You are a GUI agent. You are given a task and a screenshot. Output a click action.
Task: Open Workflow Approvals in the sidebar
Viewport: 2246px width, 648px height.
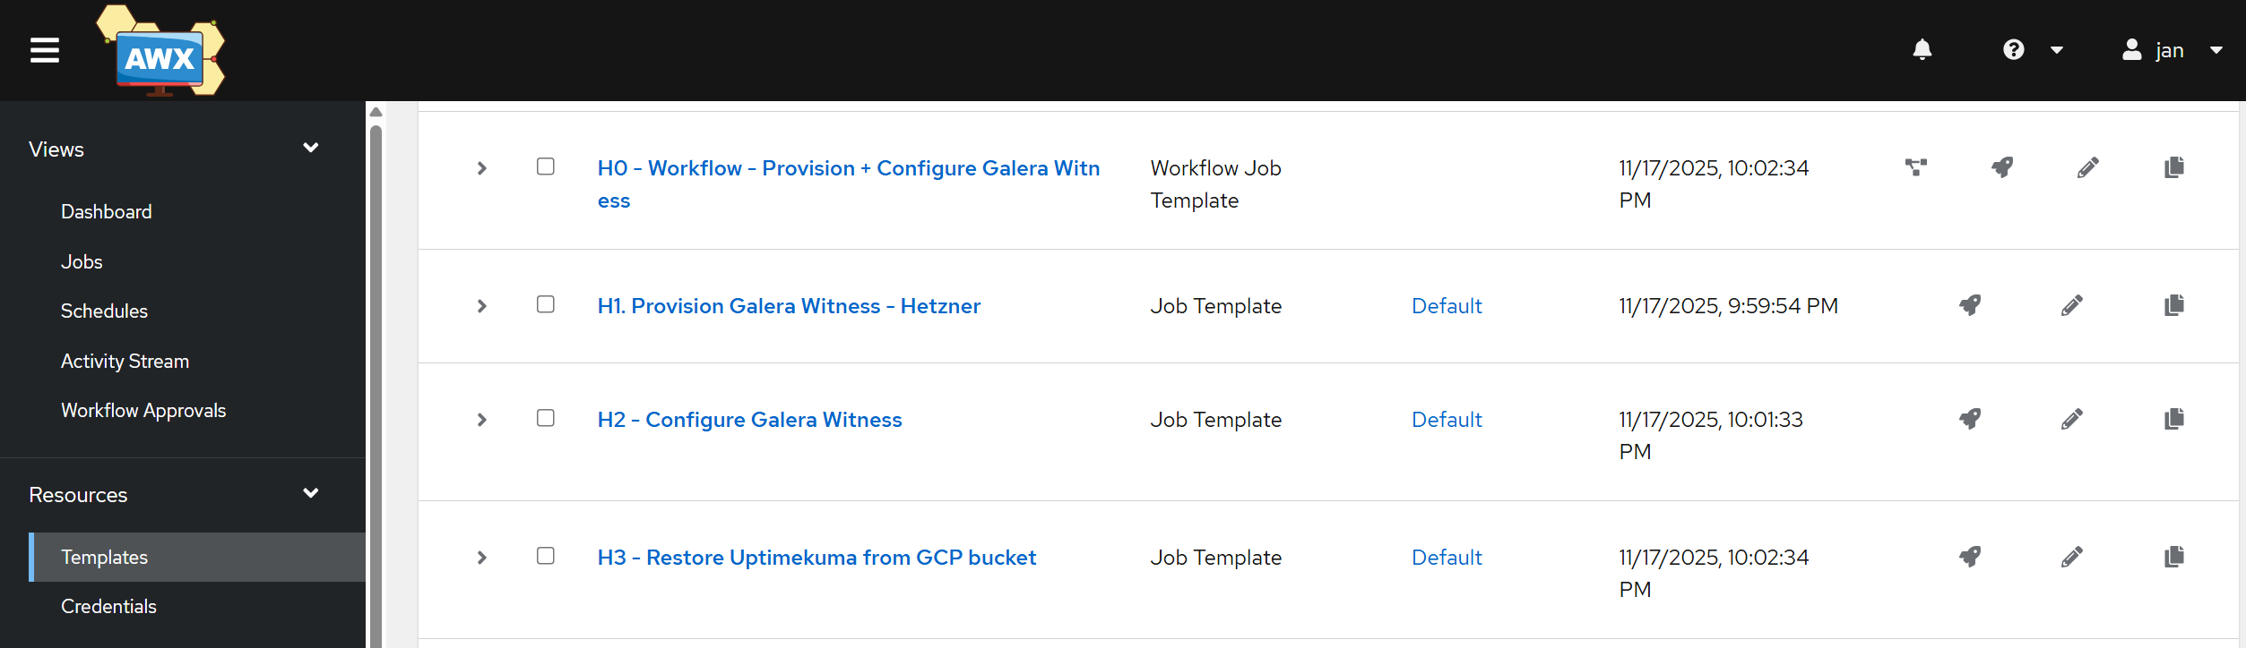pyautogui.click(x=143, y=410)
